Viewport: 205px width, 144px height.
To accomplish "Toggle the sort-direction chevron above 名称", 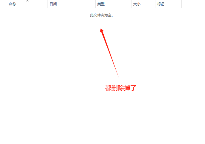I will 27,1.
